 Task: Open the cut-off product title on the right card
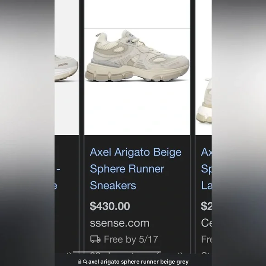pos(206,169)
